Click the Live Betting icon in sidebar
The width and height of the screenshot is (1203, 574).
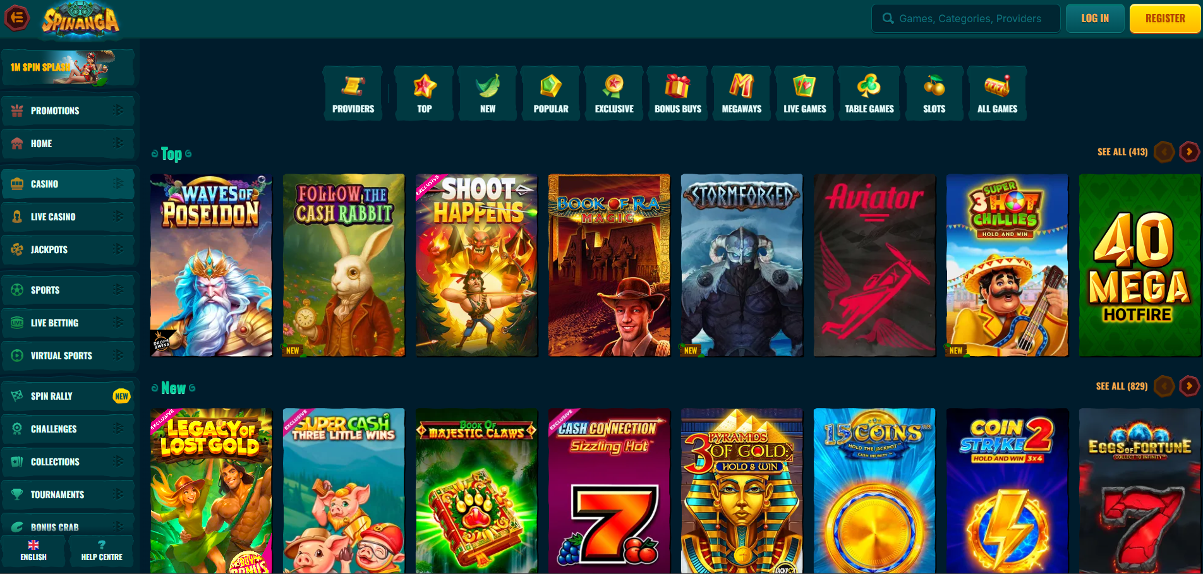point(17,323)
